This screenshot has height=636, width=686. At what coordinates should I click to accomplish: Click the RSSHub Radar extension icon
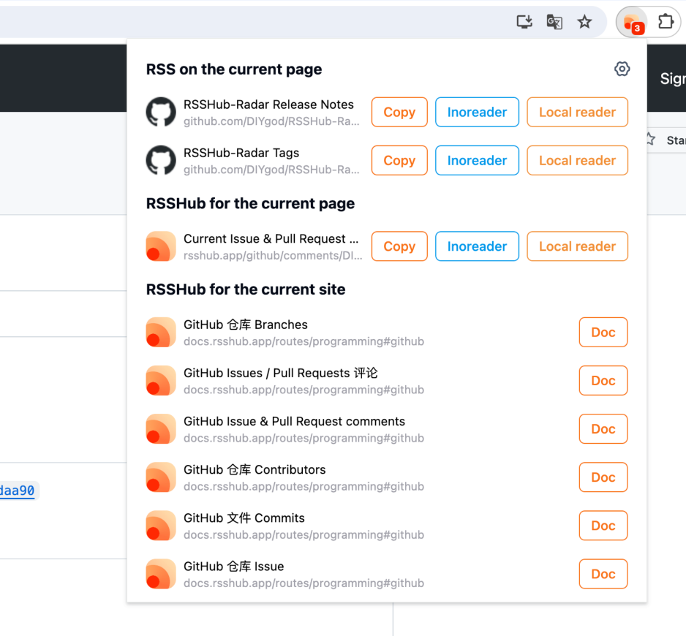(631, 22)
